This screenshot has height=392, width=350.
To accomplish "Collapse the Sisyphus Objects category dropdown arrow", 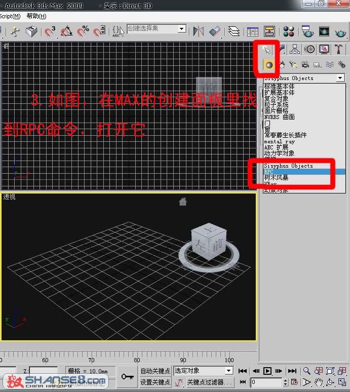I will click(340, 78).
